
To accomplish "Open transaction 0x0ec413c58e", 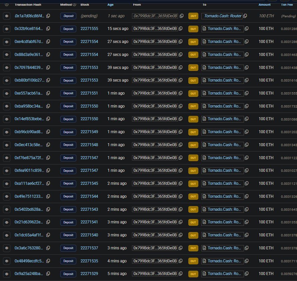I will coord(29,145).
